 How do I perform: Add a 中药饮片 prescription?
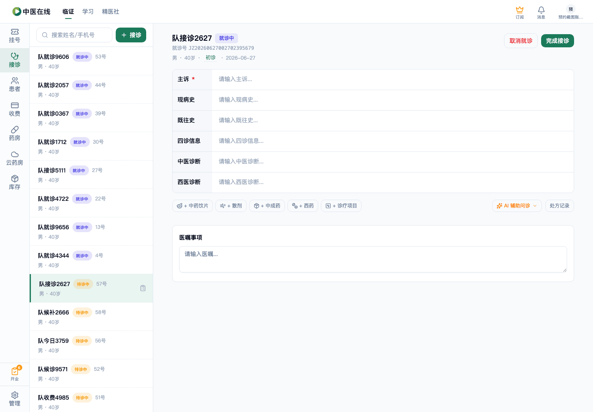tap(192, 206)
